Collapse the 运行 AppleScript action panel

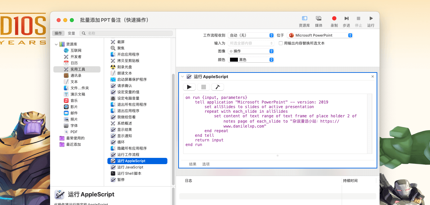pyautogui.click(x=183, y=76)
